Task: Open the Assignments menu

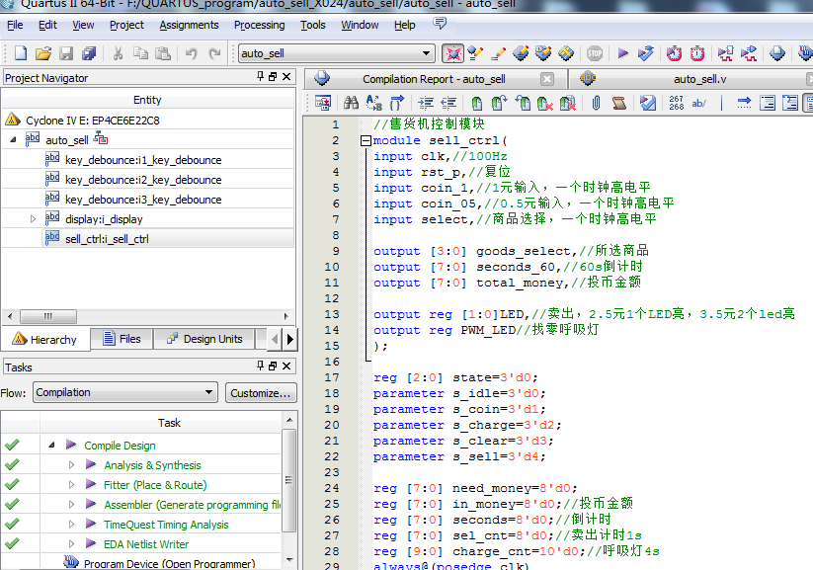Action: click(x=189, y=25)
